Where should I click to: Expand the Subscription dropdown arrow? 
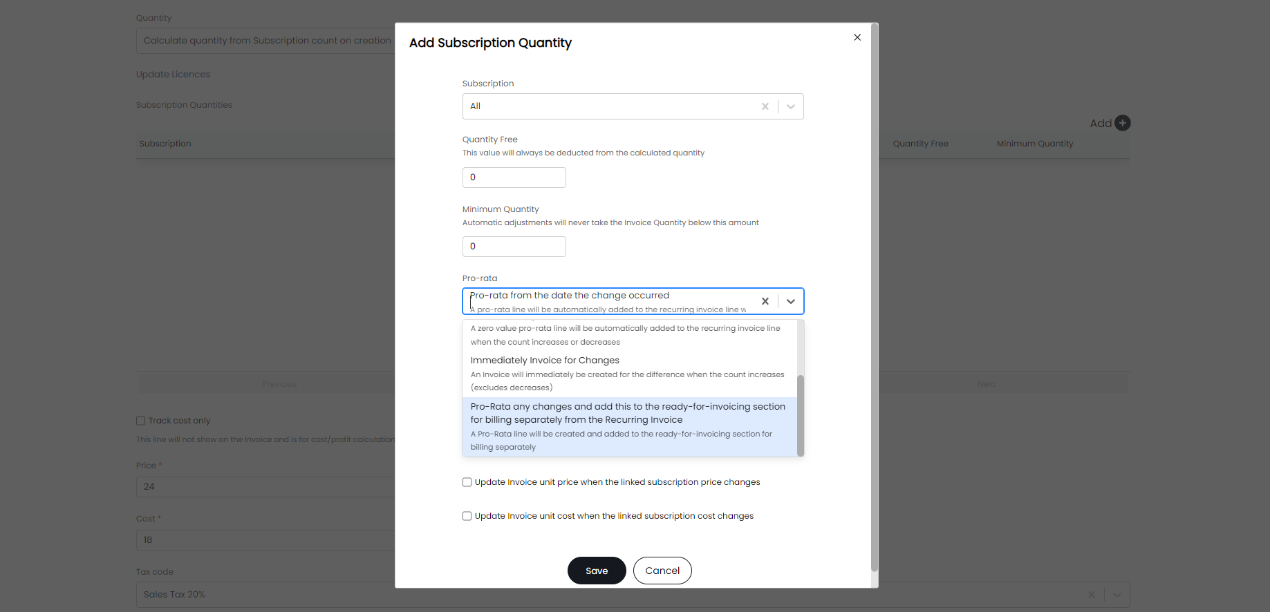(791, 106)
